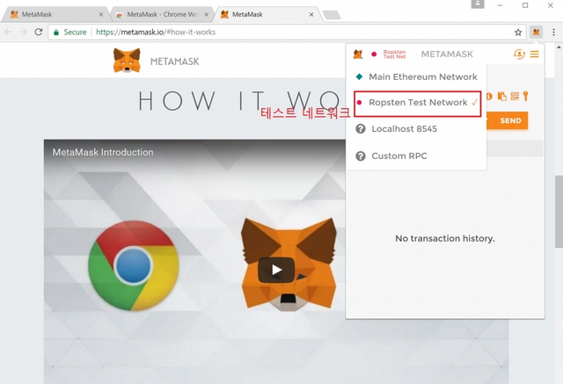This screenshot has height=384, width=563.
Task: Click the METAMASK title in the popup header
Action: (x=447, y=54)
